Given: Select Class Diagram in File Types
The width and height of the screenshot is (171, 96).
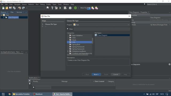Looking at the screenshot, I should coord(112,35).
